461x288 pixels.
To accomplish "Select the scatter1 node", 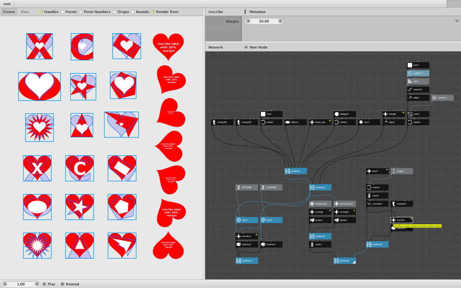I will [x=418, y=73].
